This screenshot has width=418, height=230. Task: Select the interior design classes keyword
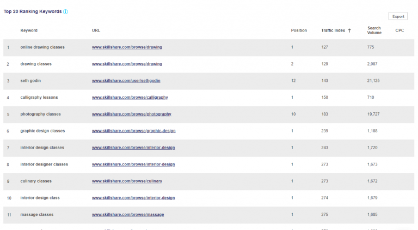click(x=42, y=148)
